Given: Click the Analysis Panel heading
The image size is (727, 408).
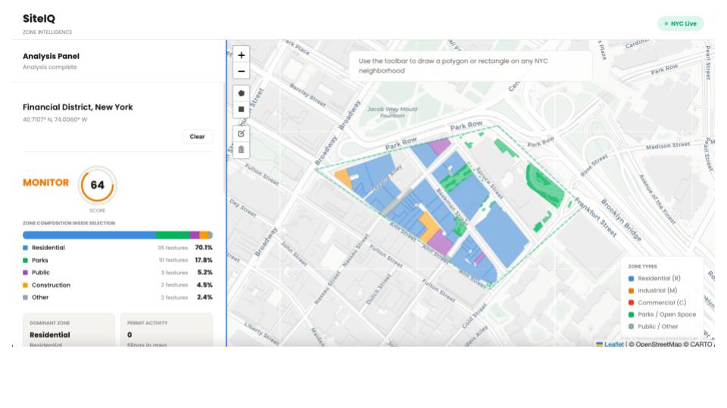Looking at the screenshot, I should [51, 57].
